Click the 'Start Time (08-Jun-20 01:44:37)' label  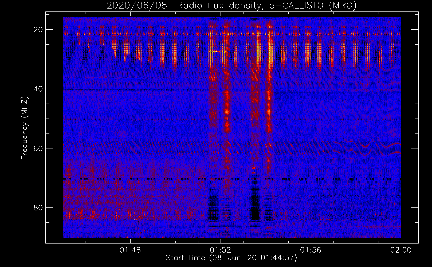231,258
